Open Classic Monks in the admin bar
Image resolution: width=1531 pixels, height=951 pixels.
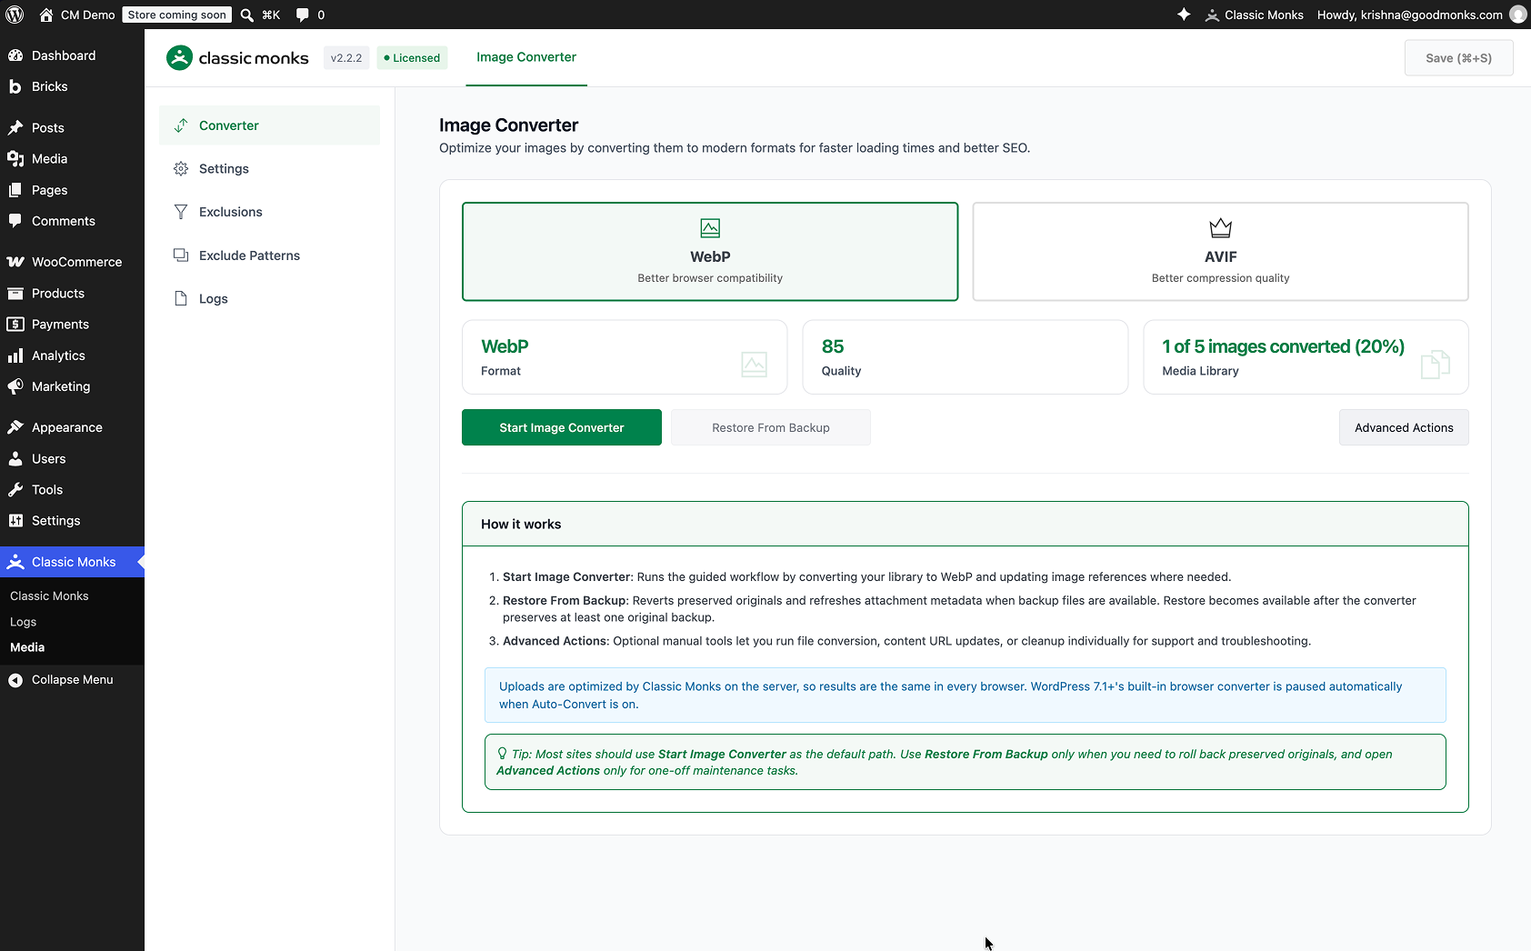point(1255,15)
